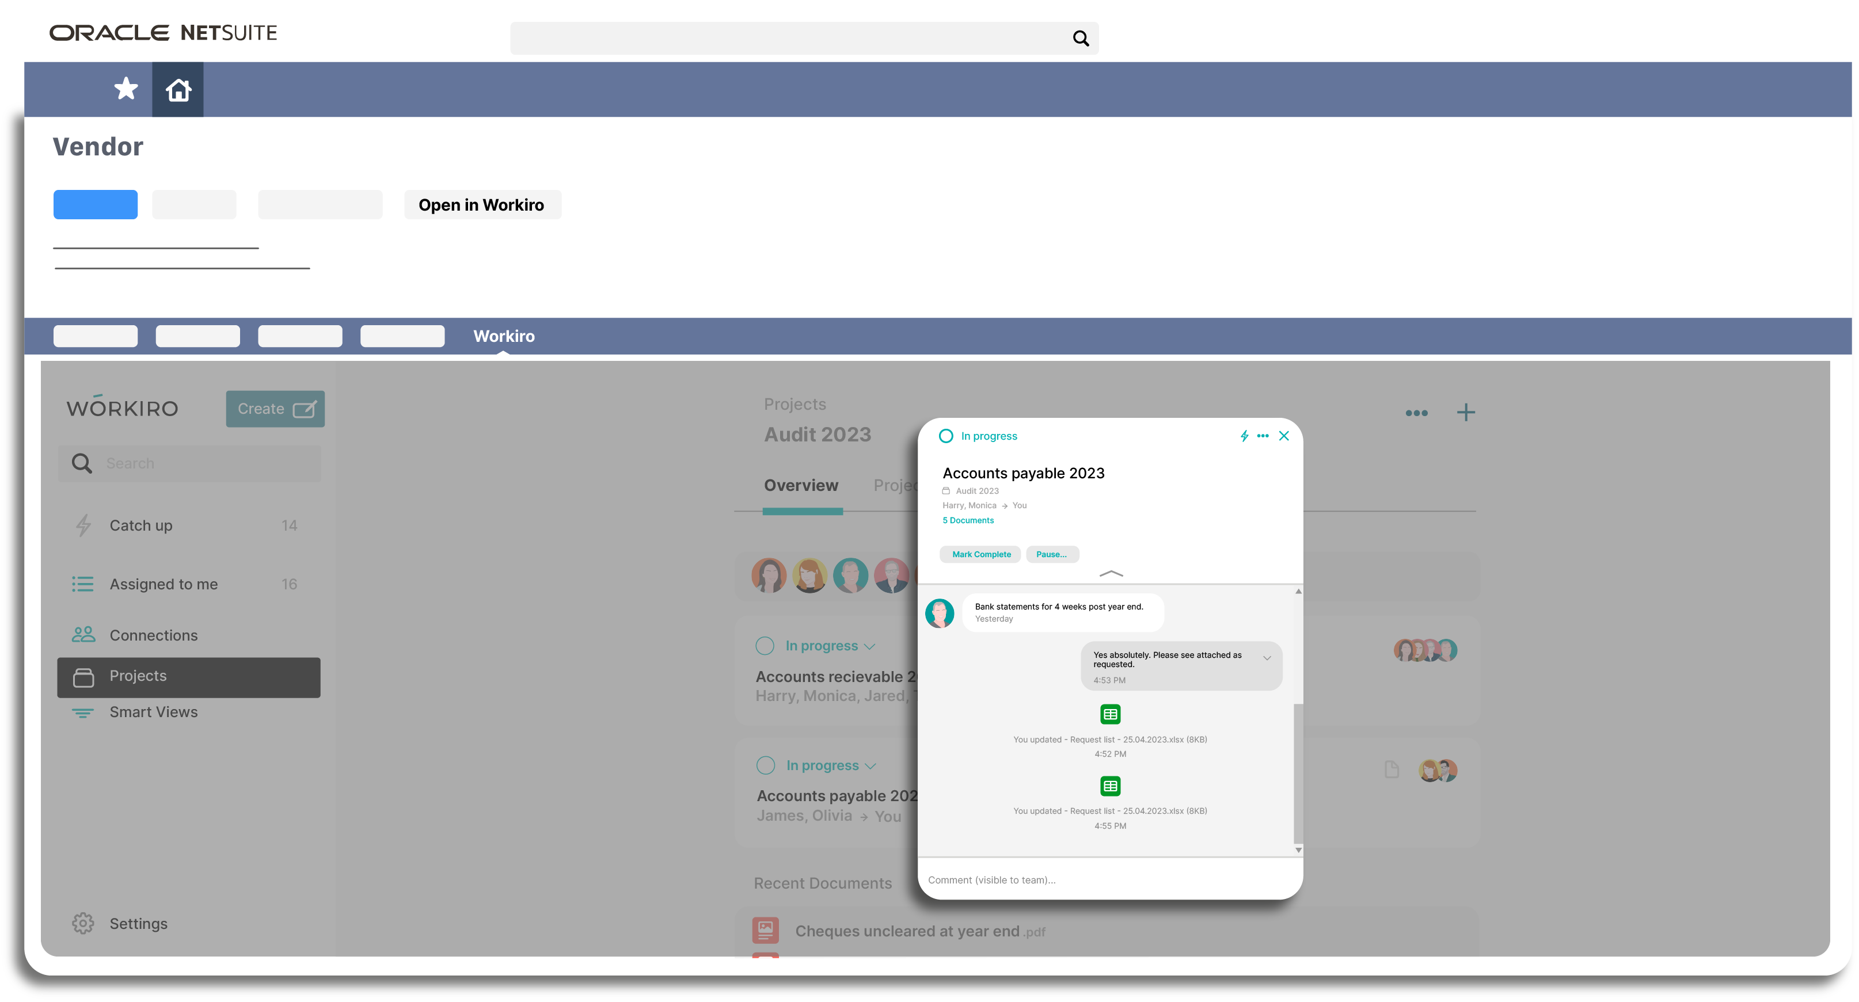Open the Catch up section in Workiro
Viewport: 1859px width, 1002px height.
click(142, 525)
